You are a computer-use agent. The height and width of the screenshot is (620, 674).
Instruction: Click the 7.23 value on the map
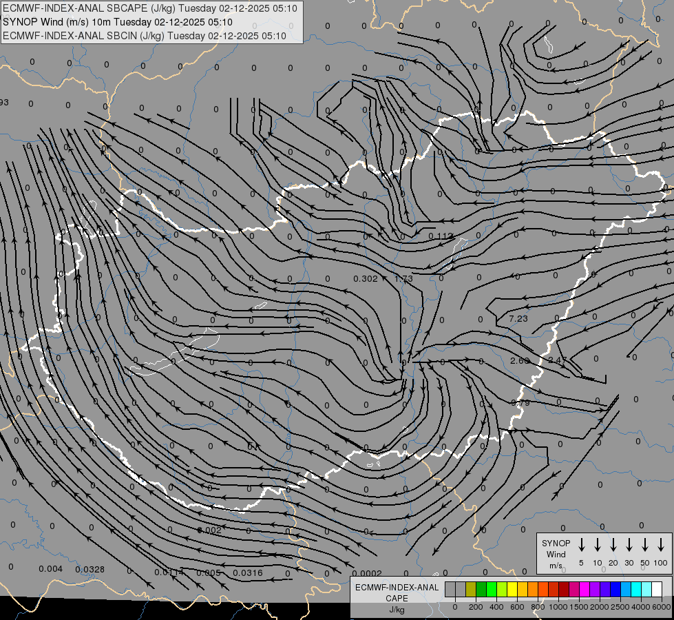(x=518, y=319)
